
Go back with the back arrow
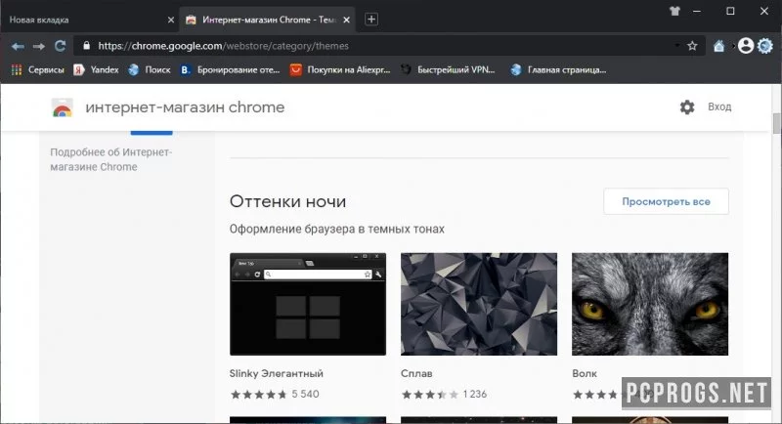(18, 46)
